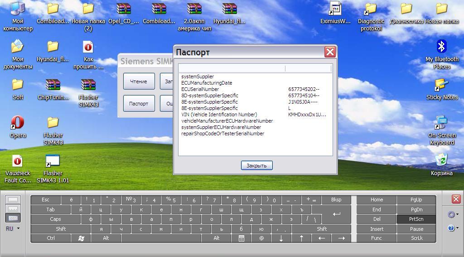Click Паспорт button in Siemens window

(139, 104)
